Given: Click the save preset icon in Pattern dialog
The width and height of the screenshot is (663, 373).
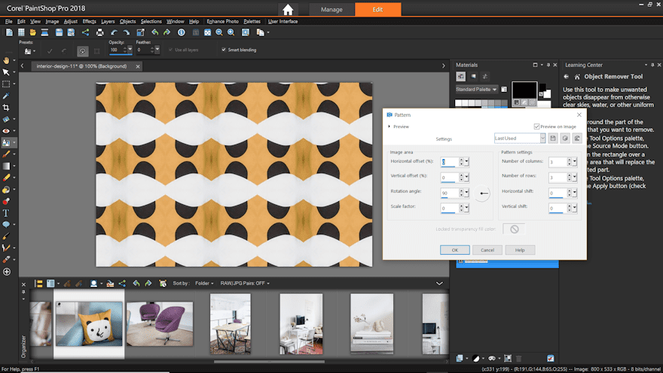Looking at the screenshot, I should tap(553, 139).
